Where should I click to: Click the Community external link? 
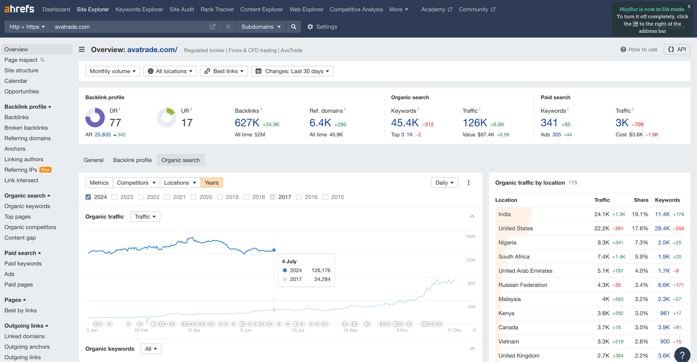(477, 9)
